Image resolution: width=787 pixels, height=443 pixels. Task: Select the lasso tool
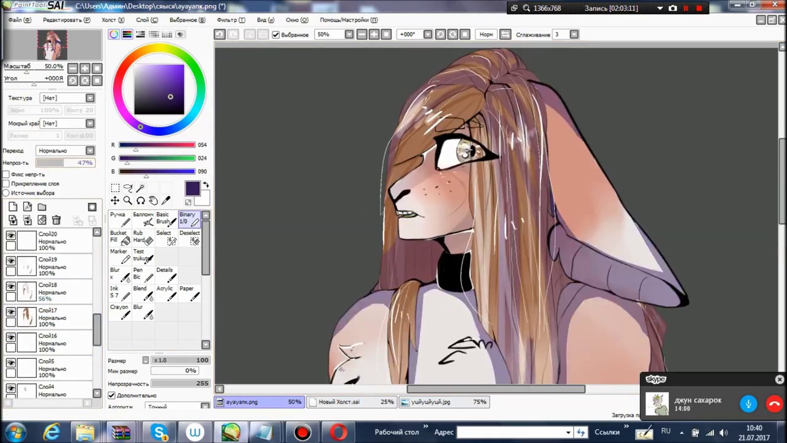coord(128,188)
